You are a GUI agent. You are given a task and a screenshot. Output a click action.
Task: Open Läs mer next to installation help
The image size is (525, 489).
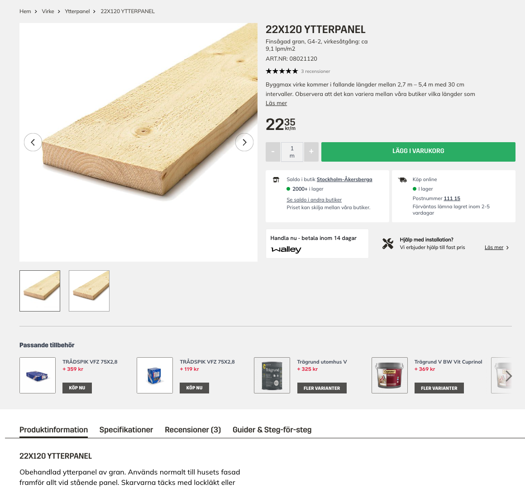(x=493, y=247)
